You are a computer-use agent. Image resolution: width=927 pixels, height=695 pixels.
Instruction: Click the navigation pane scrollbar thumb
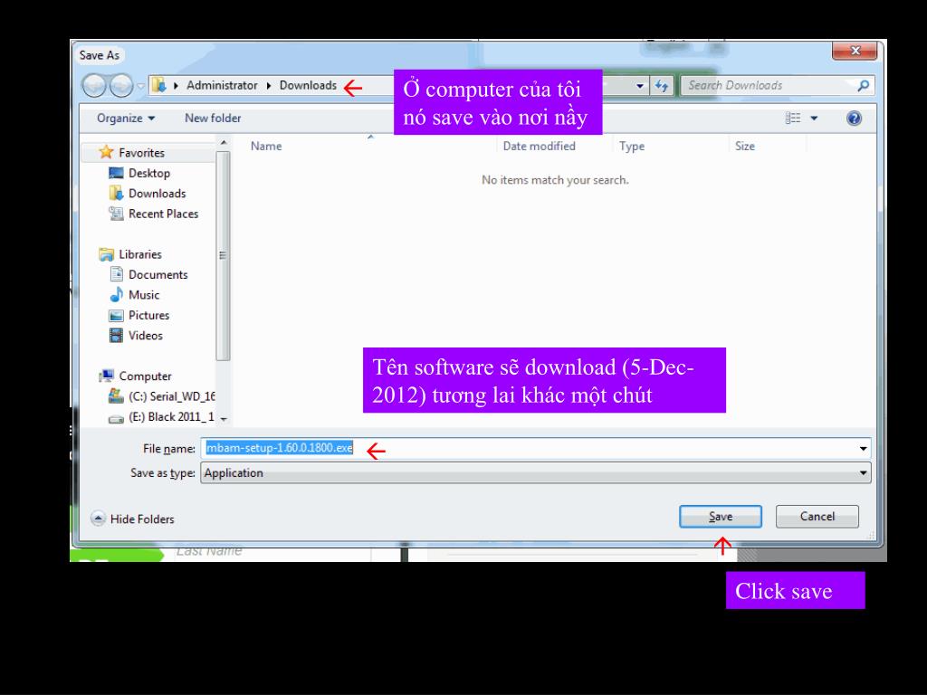point(223,255)
